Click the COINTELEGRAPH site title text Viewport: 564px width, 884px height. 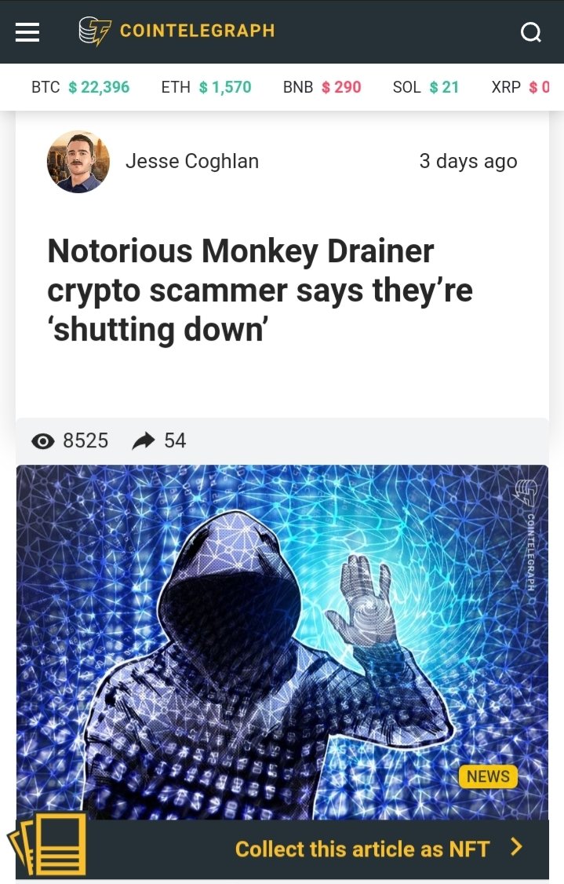[x=197, y=31]
